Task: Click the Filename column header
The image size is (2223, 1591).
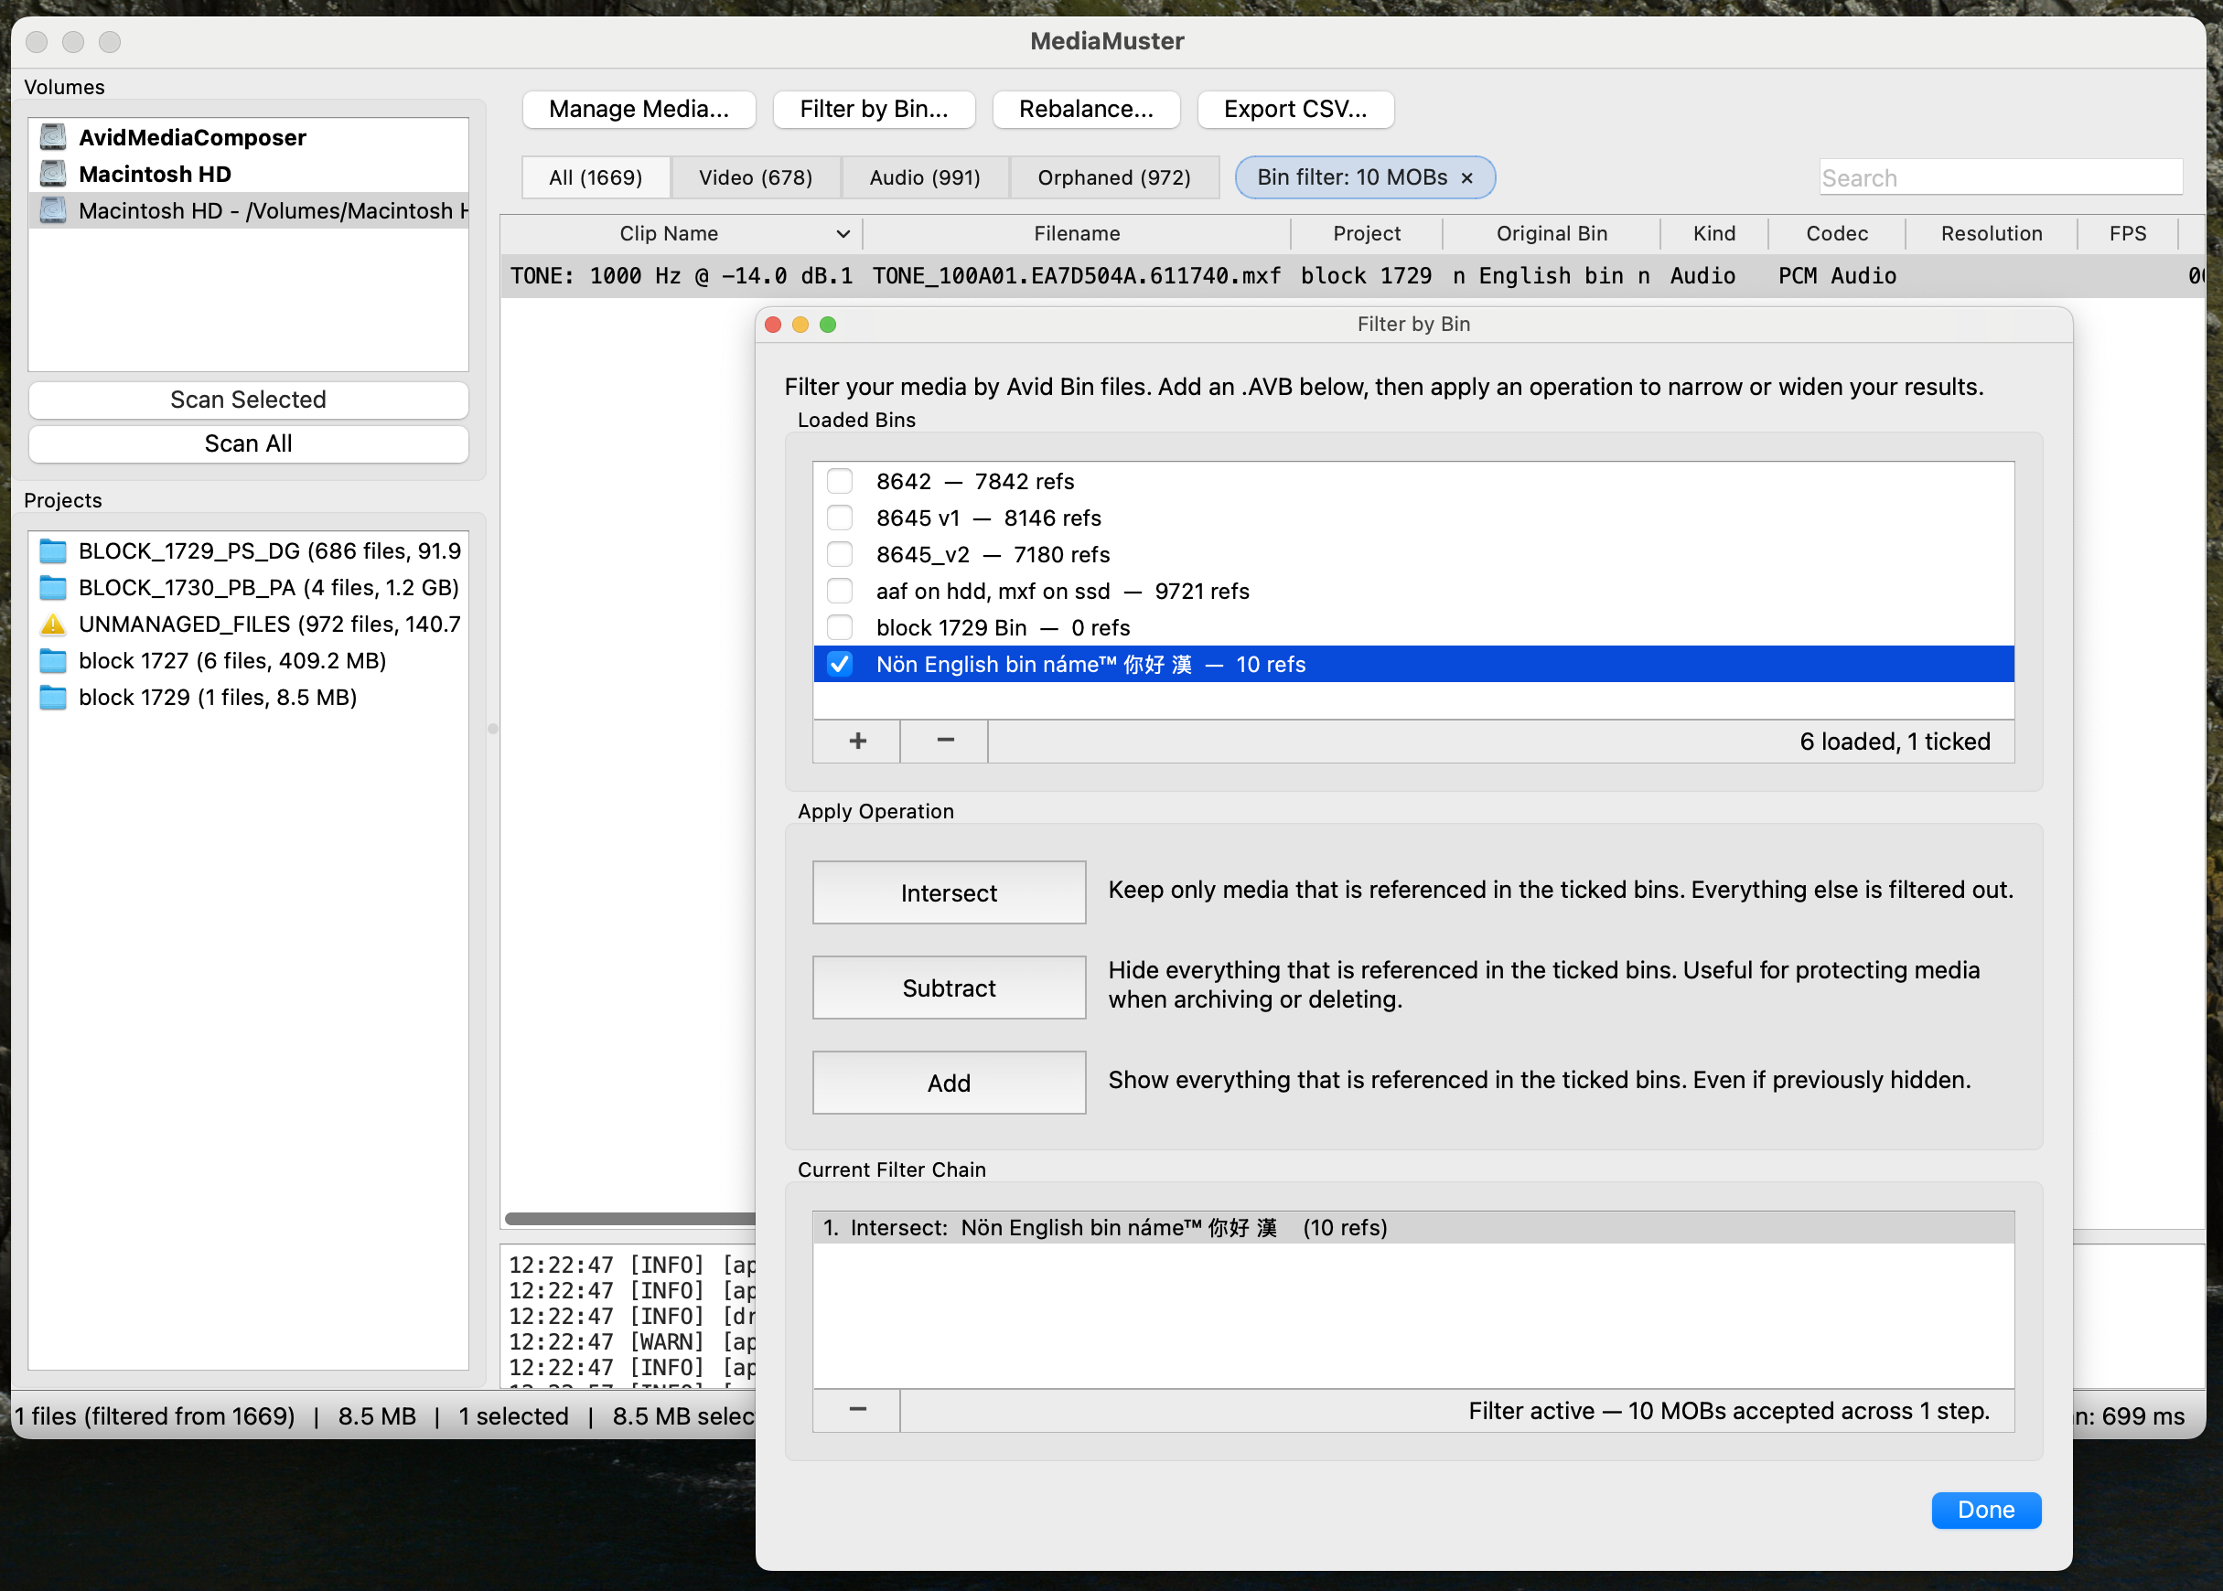Action: click(x=1076, y=233)
